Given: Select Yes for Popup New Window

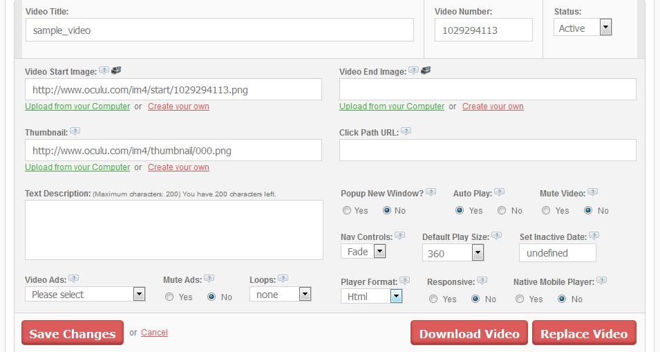Looking at the screenshot, I should pyautogui.click(x=347, y=210).
